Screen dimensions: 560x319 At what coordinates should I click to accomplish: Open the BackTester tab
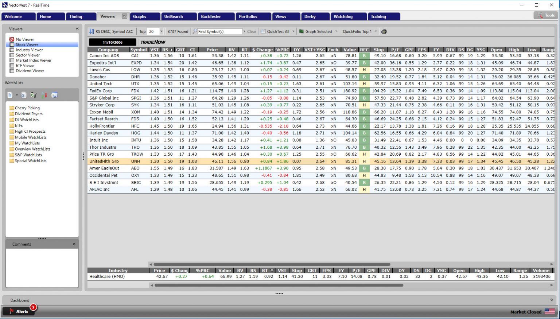tap(216, 16)
